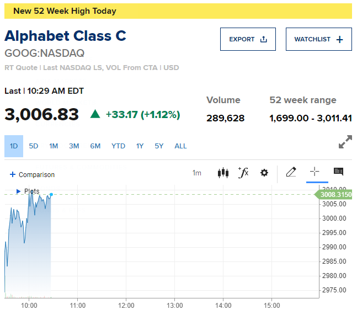Screen dimensions: 357x315
Task: Open the candlestick chart type icon
Action: pyautogui.click(x=223, y=173)
